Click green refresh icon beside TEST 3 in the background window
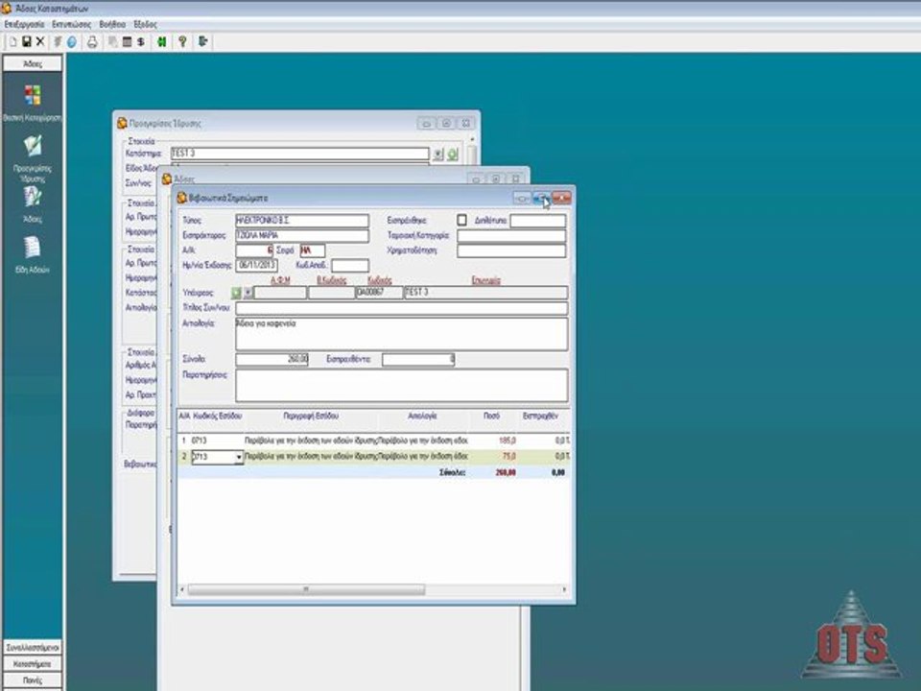Screen dimensions: 921x691 coord(453,155)
